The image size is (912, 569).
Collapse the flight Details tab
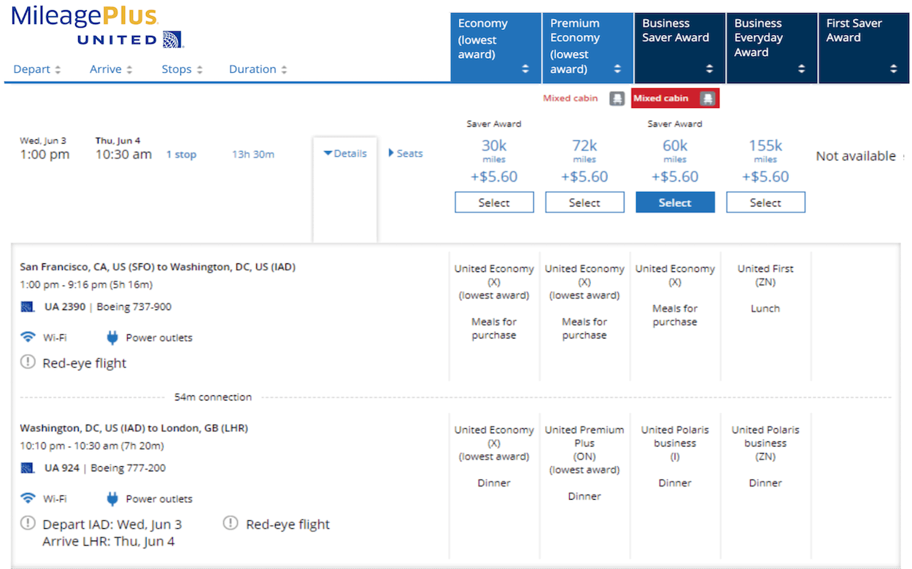[x=345, y=154]
